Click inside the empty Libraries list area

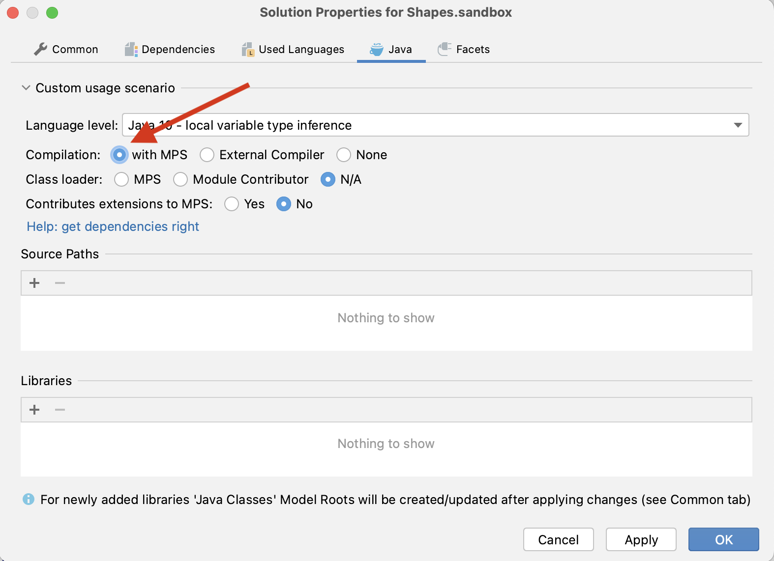click(x=386, y=444)
